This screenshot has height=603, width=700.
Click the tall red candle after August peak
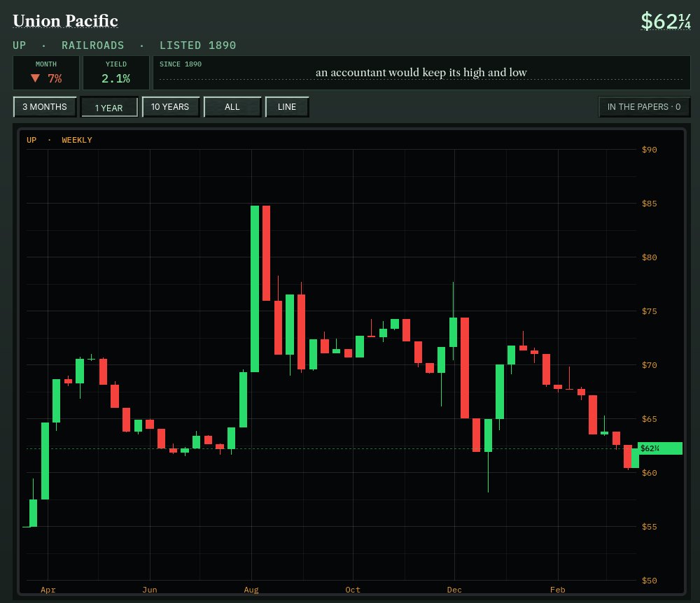[266, 253]
